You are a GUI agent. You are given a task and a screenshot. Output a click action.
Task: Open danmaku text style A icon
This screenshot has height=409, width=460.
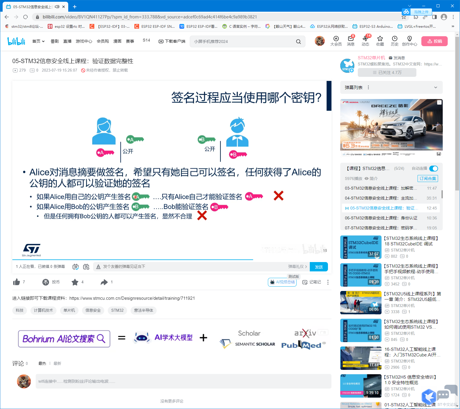98,266
